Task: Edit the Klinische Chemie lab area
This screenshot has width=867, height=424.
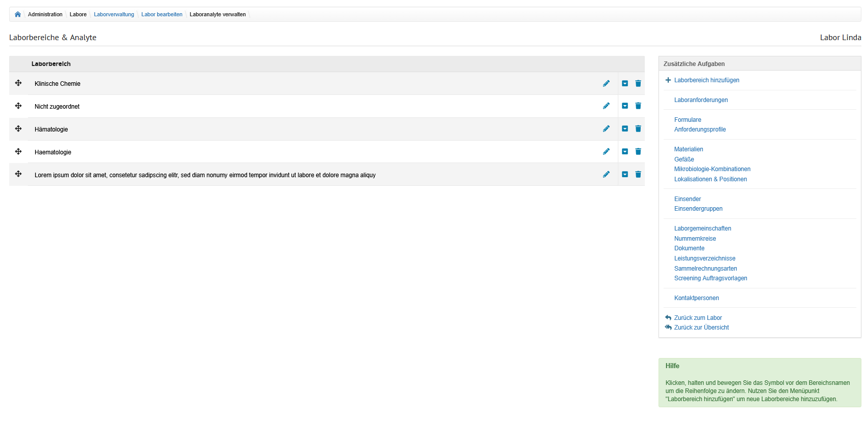Action: click(606, 84)
